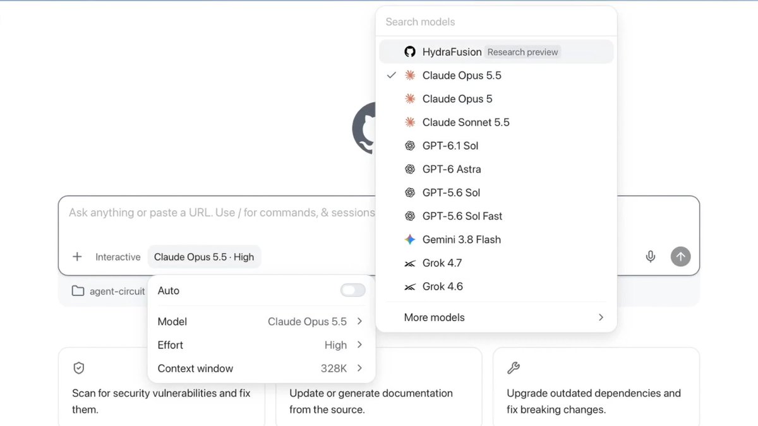The width and height of the screenshot is (758, 426).
Task: Select GPT-6.1 Sol model
Action: tap(496, 146)
